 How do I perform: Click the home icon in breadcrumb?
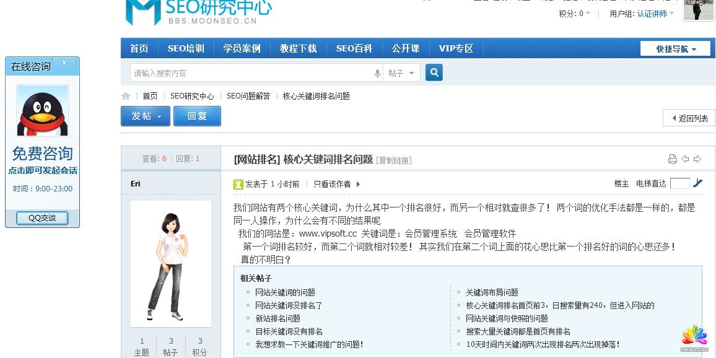click(x=126, y=96)
